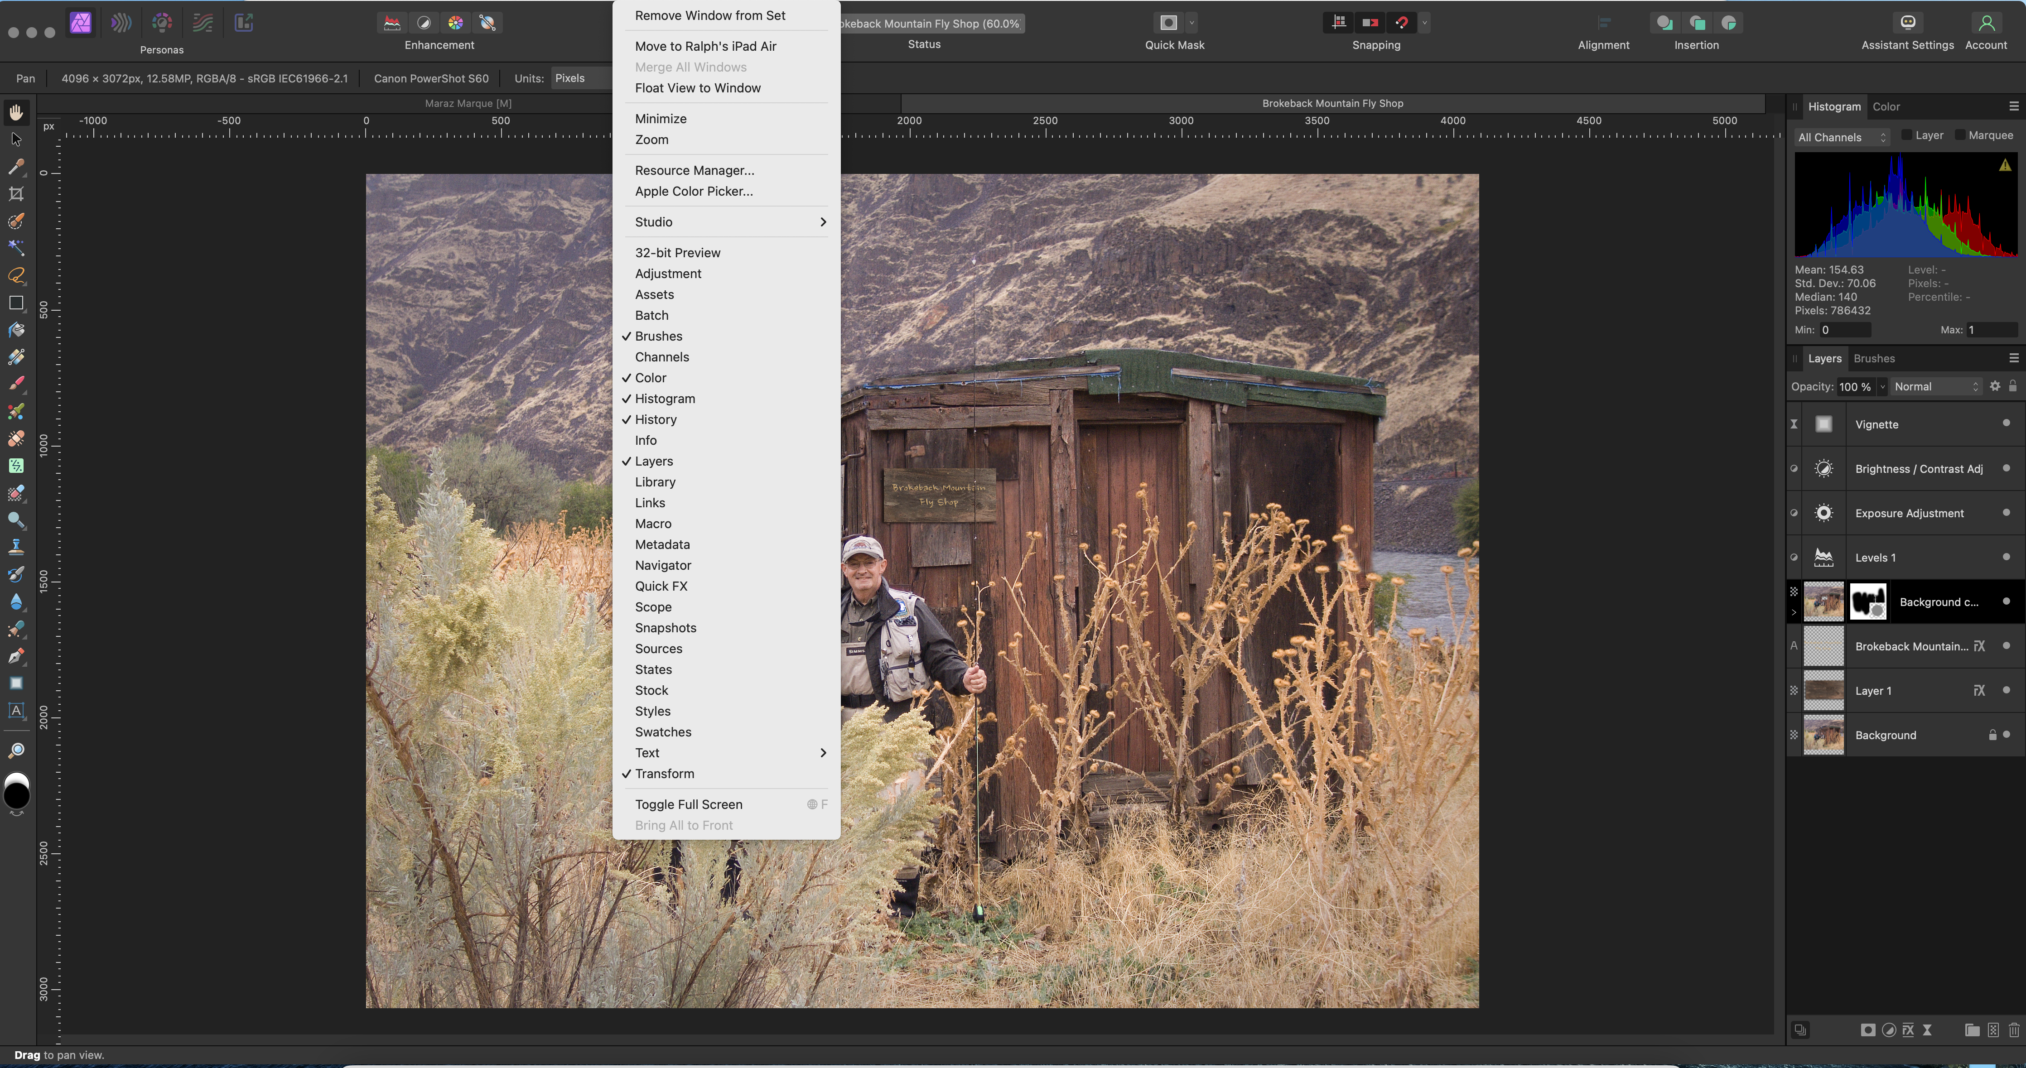Open Assistant Settings
2026x1068 pixels.
point(1907,24)
